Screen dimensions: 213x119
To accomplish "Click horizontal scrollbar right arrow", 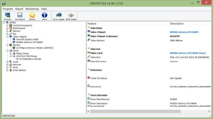I will coord(209,111).
